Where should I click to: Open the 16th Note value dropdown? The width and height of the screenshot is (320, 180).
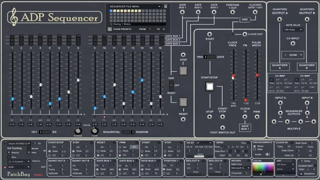tap(293, 29)
